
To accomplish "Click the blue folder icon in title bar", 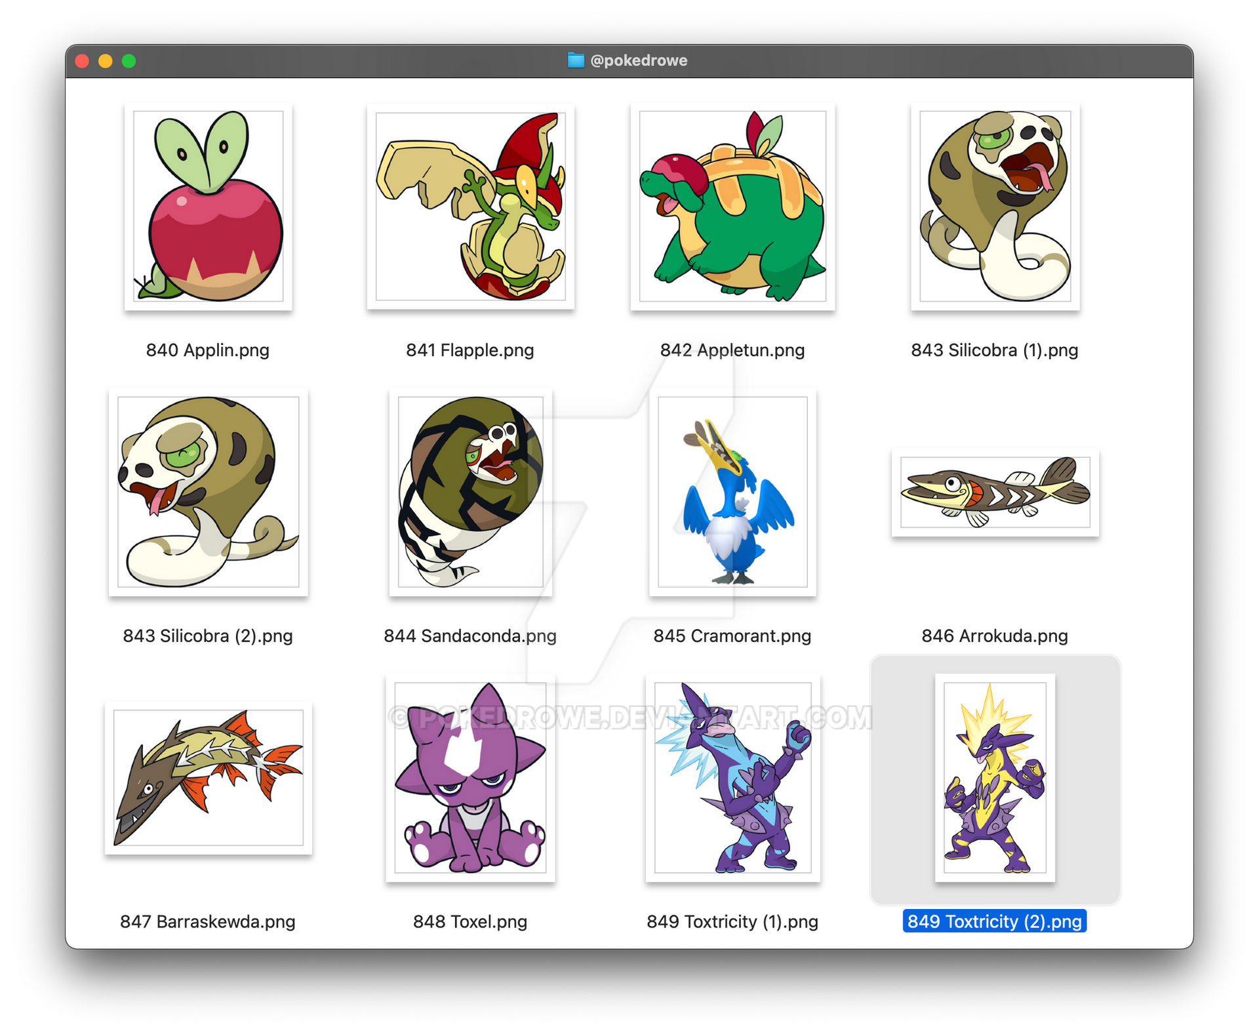I will [576, 60].
